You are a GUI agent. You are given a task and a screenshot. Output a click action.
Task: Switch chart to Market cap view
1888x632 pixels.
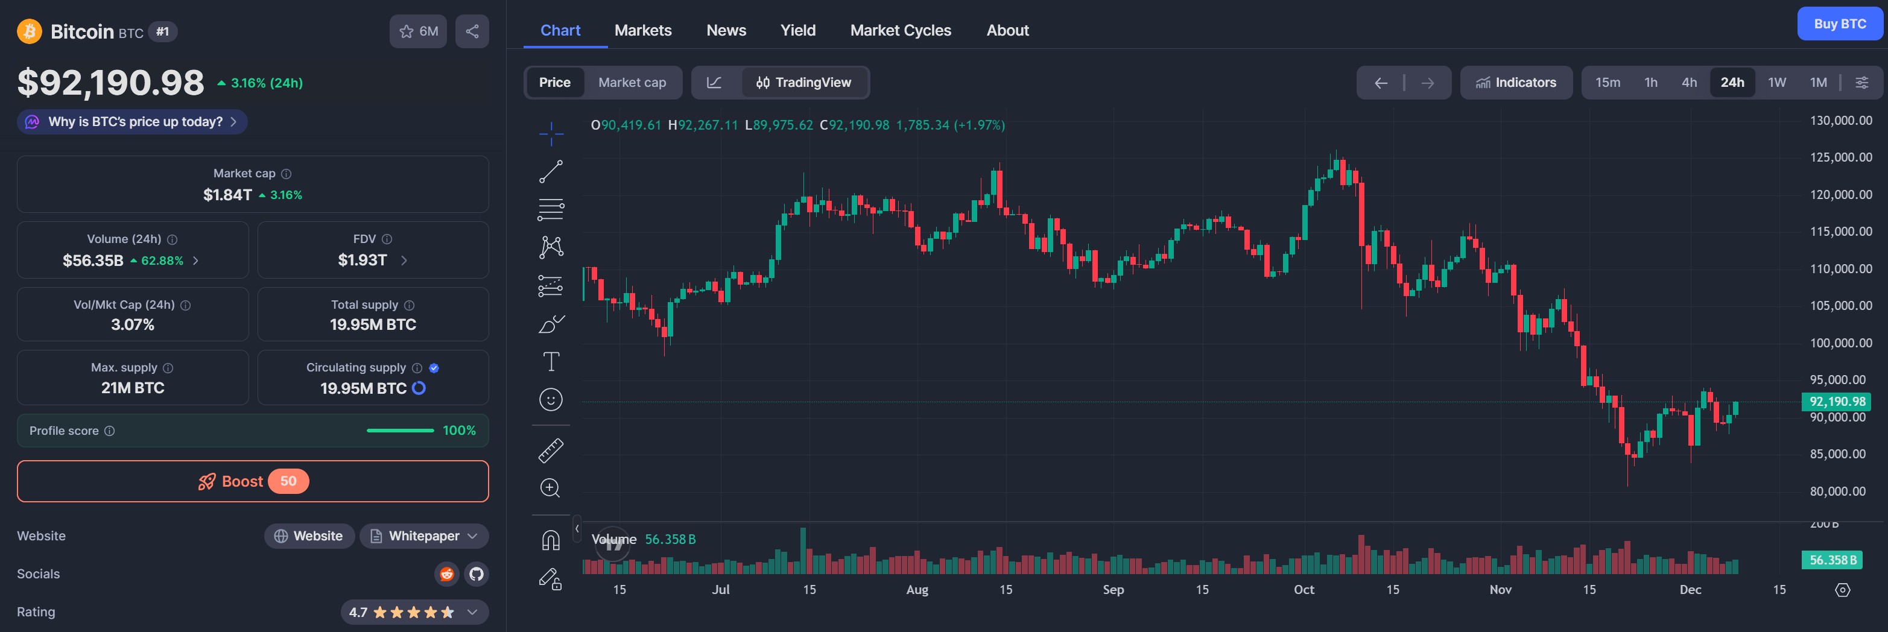click(632, 83)
